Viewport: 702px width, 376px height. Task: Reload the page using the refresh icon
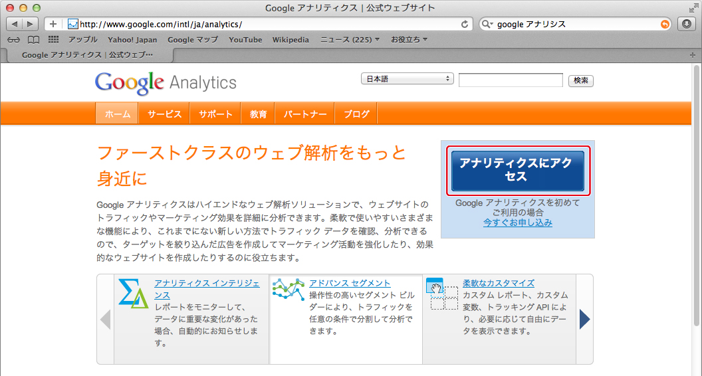[465, 24]
